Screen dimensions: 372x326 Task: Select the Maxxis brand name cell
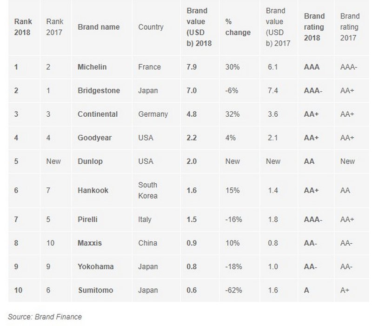[x=90, y=243]
